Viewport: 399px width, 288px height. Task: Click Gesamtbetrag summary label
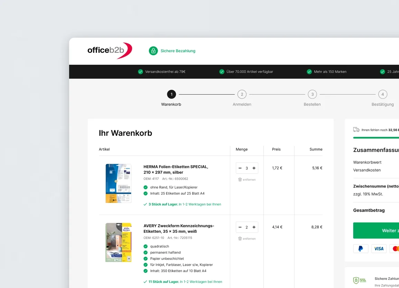[x=369, y=211]
